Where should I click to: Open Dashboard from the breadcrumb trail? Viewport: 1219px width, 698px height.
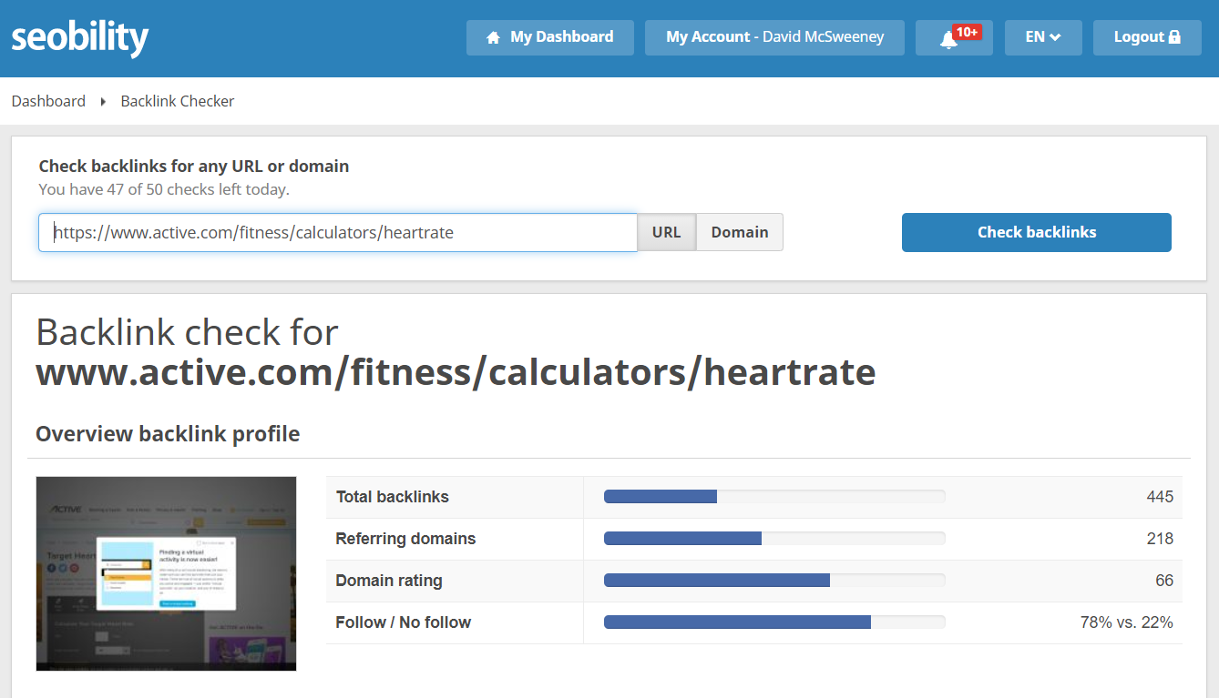click(48, 100)
